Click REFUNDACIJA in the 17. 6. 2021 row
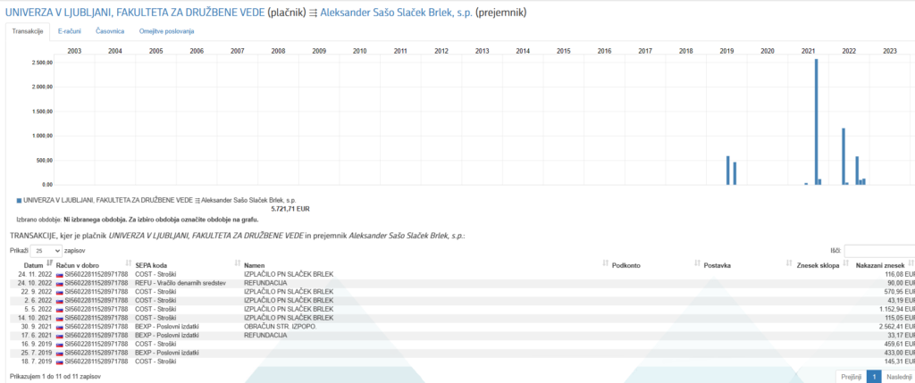 265,336
